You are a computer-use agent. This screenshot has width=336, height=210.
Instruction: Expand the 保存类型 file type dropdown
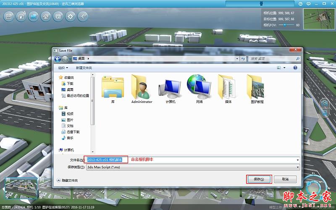coord(297,167)
